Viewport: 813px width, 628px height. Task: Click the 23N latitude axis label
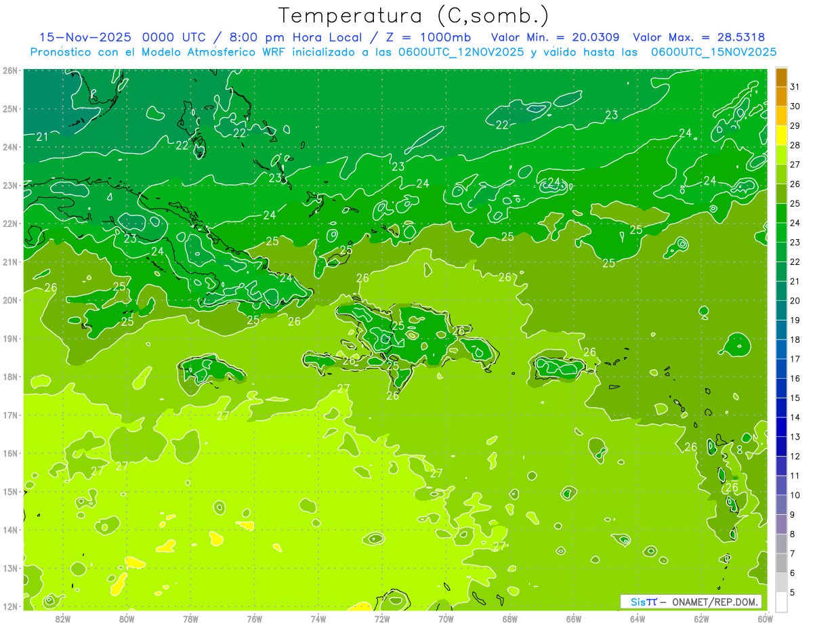(x=10, y=185)
